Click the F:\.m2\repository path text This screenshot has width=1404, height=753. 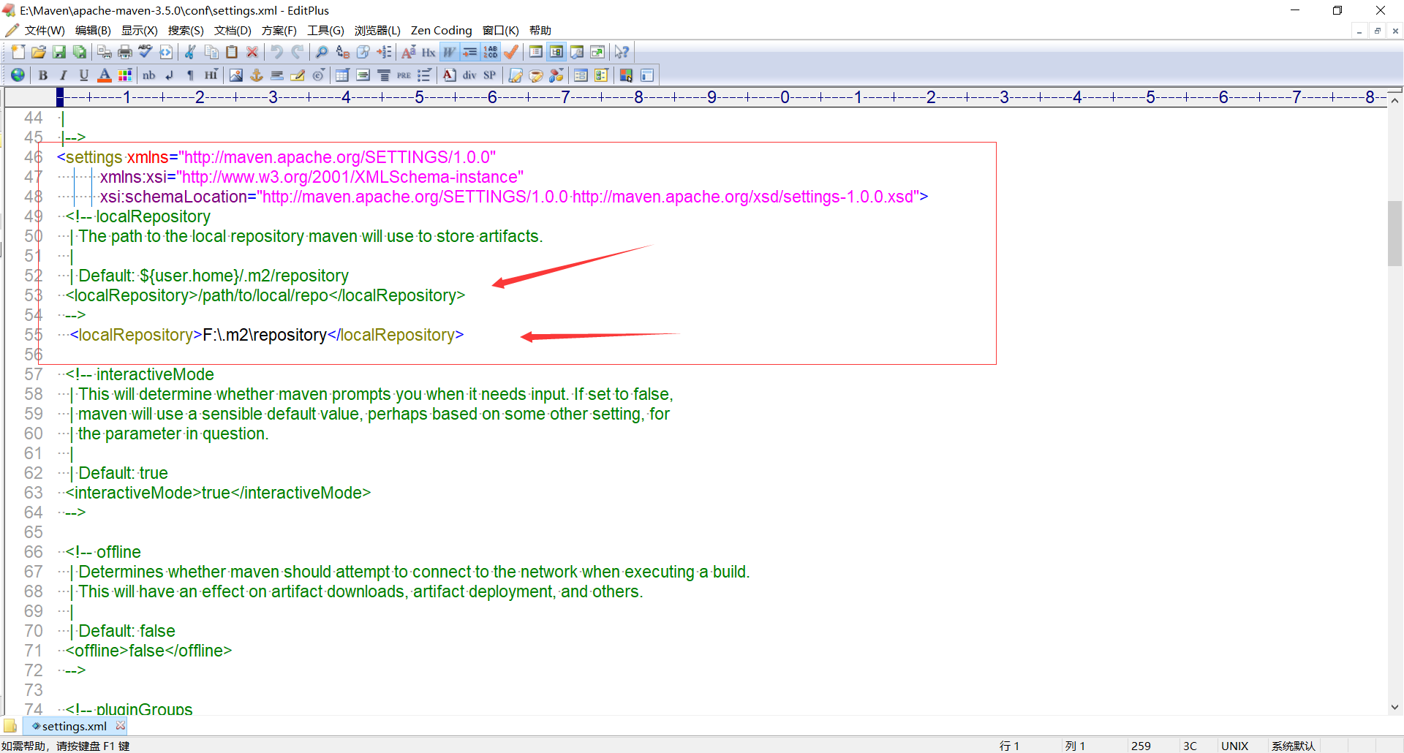click(265, 335)
